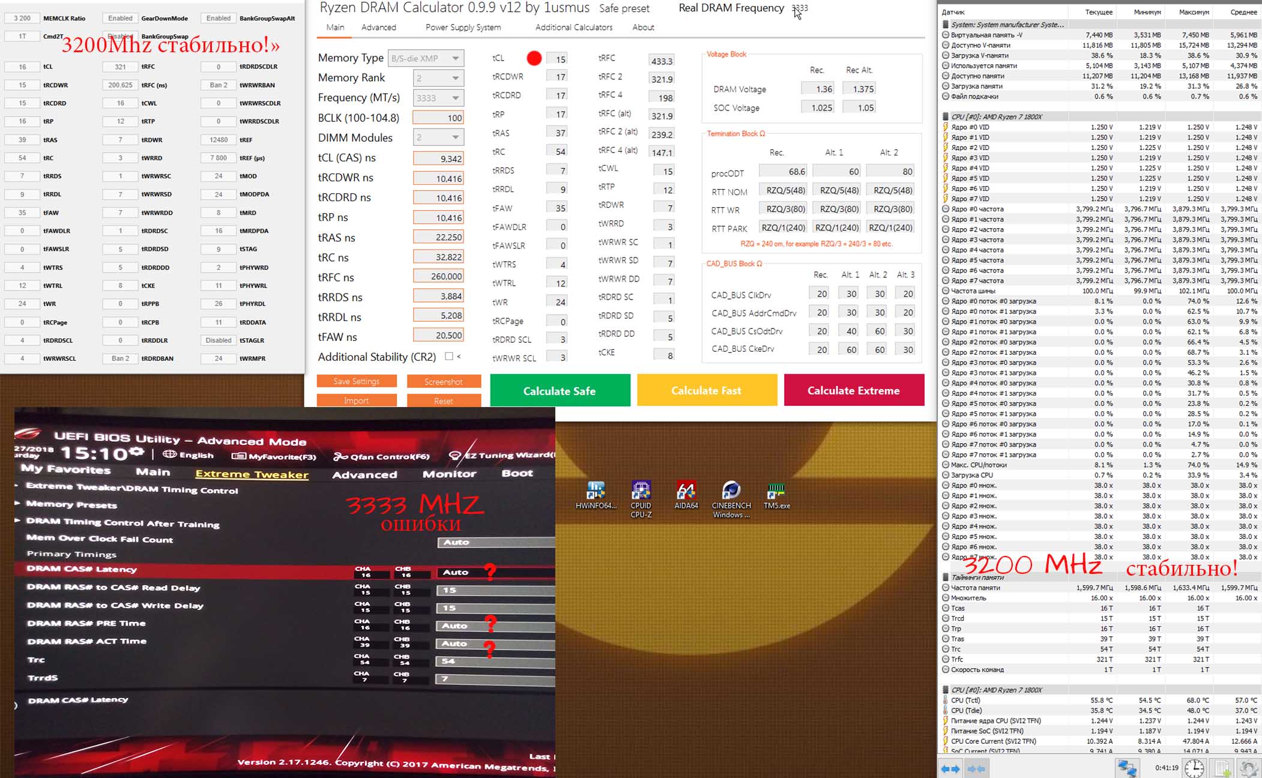Screen dimensions: 1262x778
Task: Toggle Additional Stability (CR2) checkbox
Action: (448, 356)
